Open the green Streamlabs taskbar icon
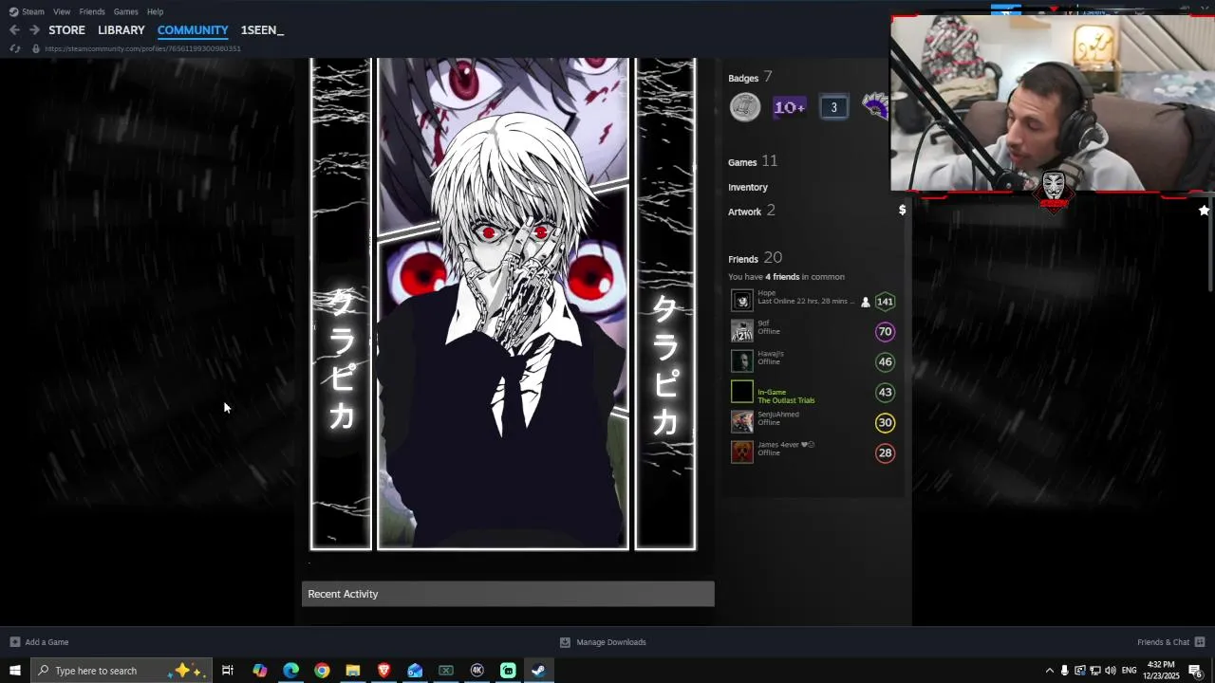 [x=508, y=671]
